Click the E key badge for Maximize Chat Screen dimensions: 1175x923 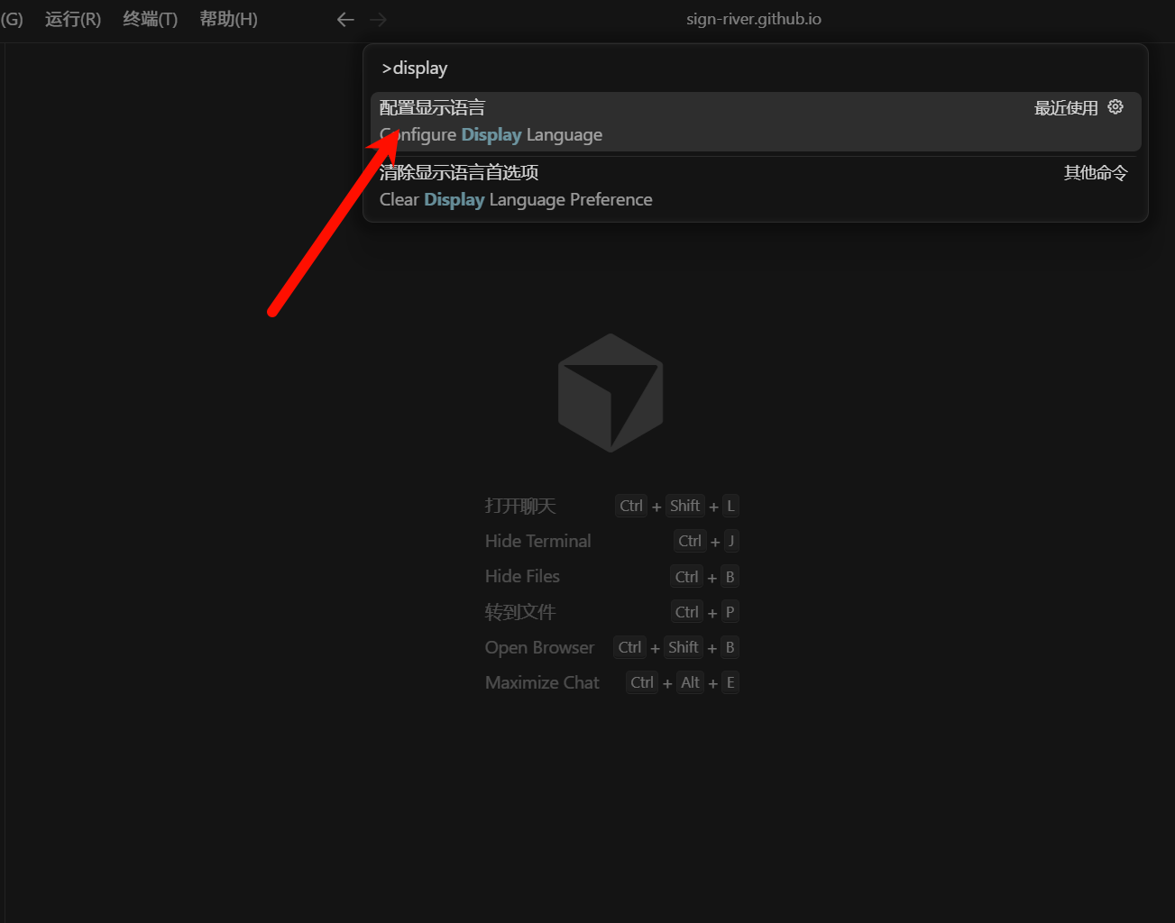pos(730,682)
